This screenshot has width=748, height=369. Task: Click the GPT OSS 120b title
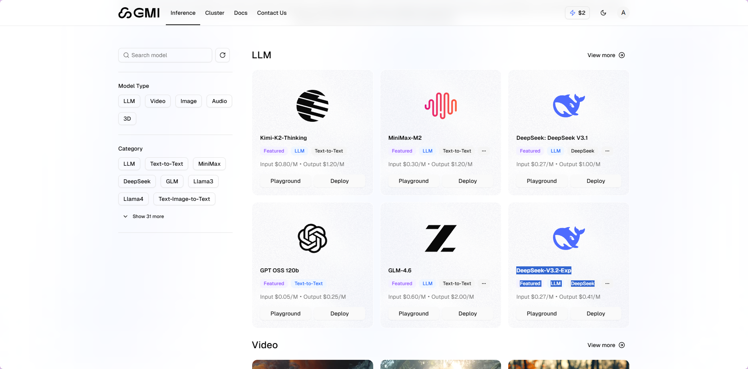279,270
